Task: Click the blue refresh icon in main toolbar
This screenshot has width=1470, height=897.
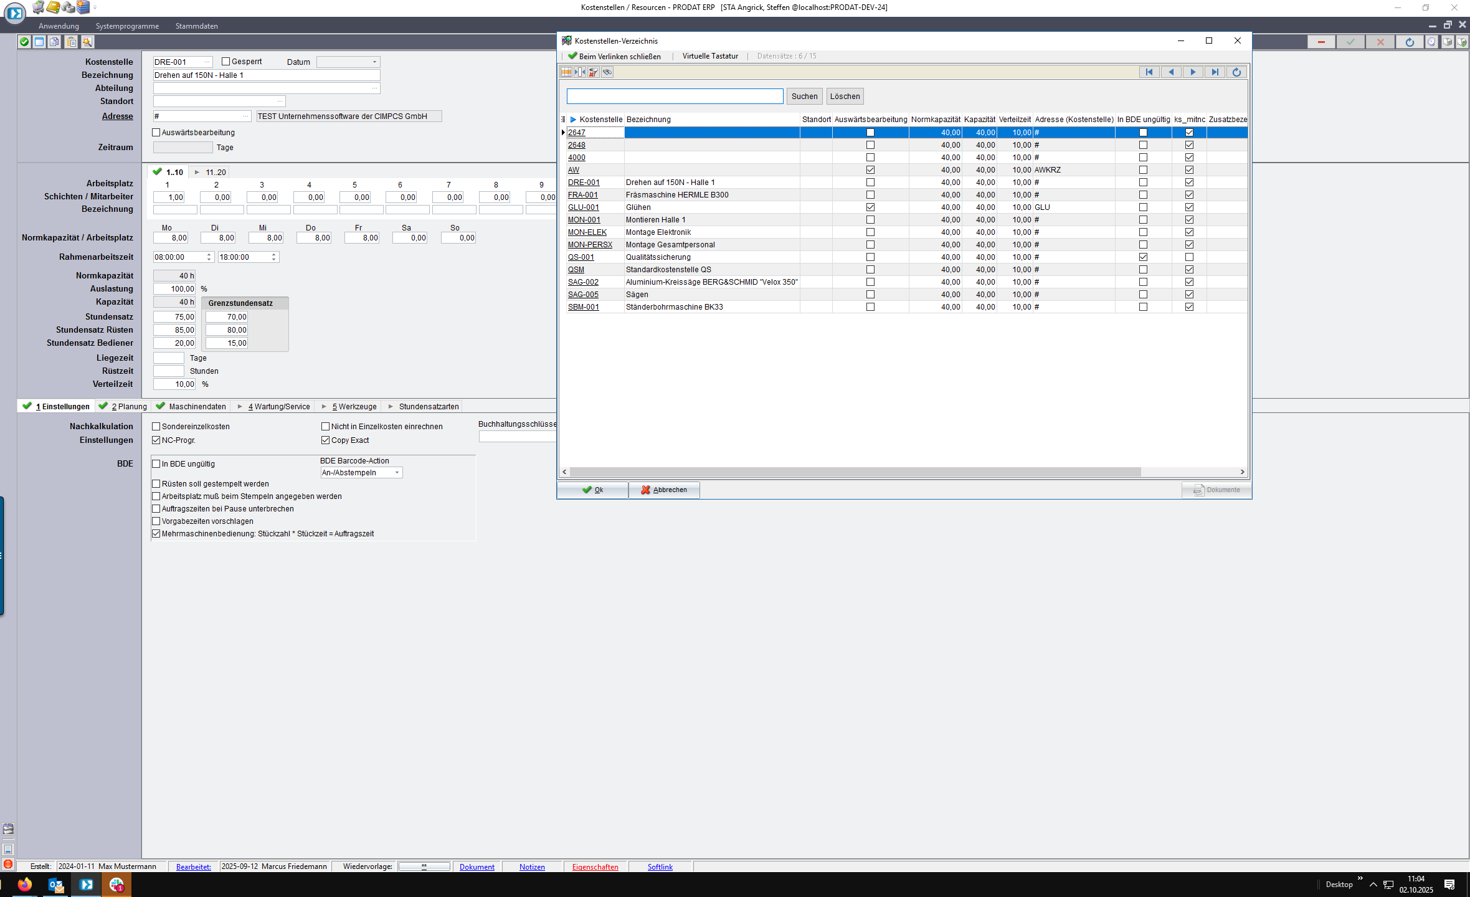Action: (1410, 42)
